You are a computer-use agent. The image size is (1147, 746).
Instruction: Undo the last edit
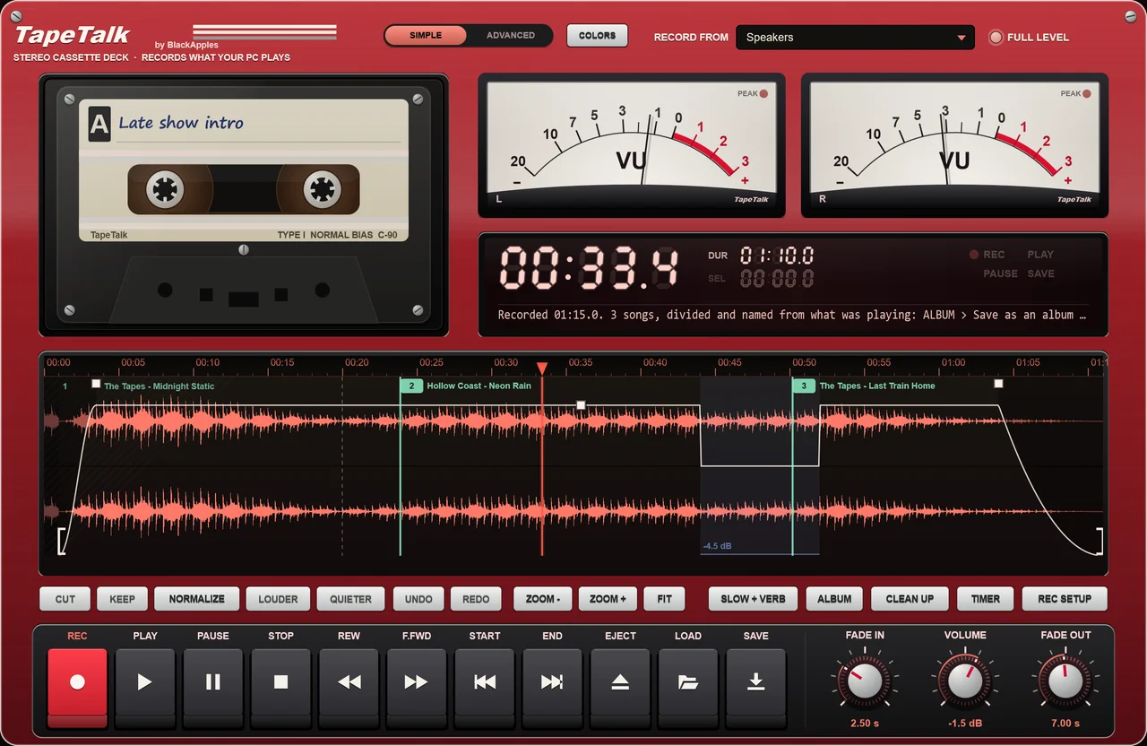coord(418,599)
